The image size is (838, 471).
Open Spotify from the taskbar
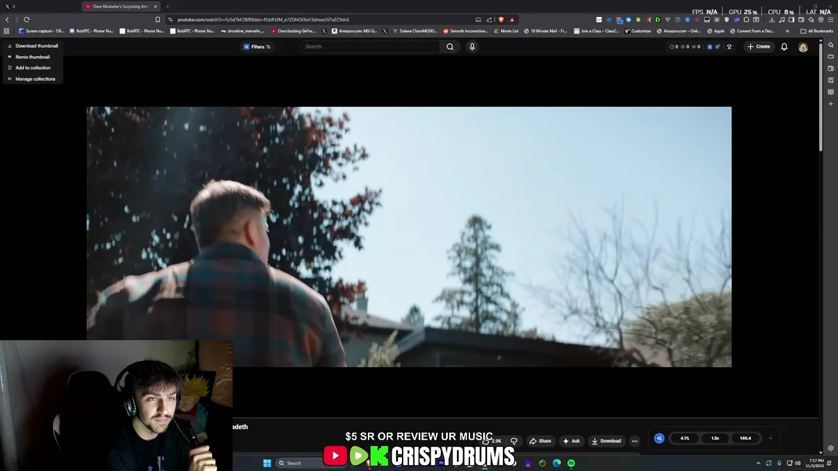point(571,463)
